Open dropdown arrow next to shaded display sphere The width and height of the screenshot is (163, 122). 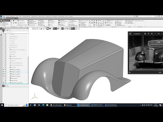click(52, 29)
